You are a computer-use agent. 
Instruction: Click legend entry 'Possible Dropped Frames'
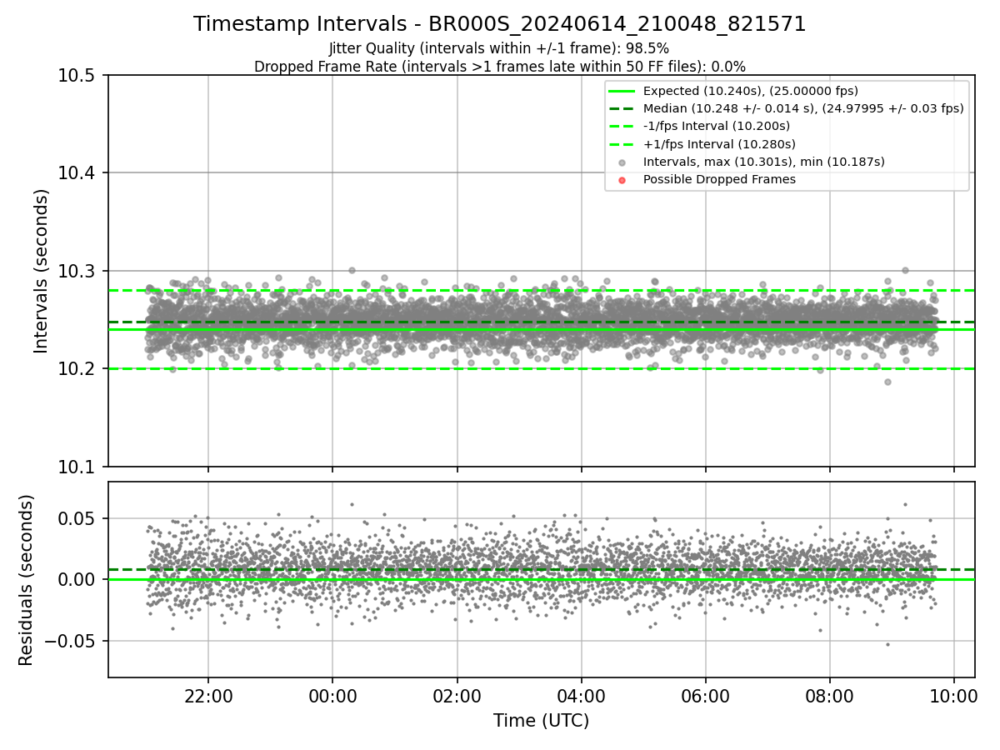[x=719, y=179]
